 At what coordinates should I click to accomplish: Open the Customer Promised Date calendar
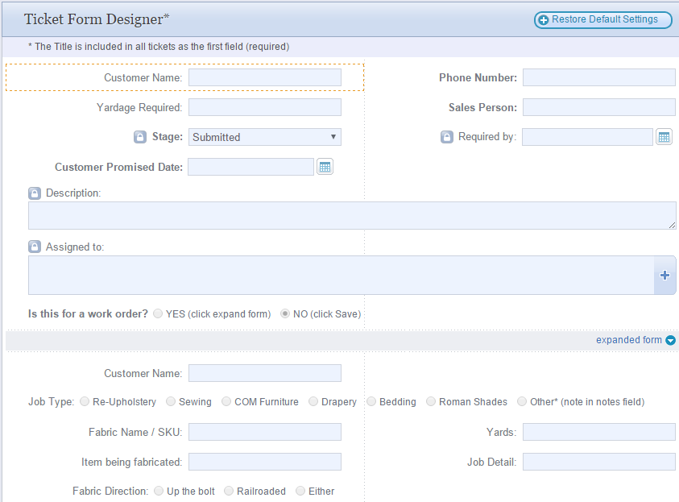[x=325, y=166]
